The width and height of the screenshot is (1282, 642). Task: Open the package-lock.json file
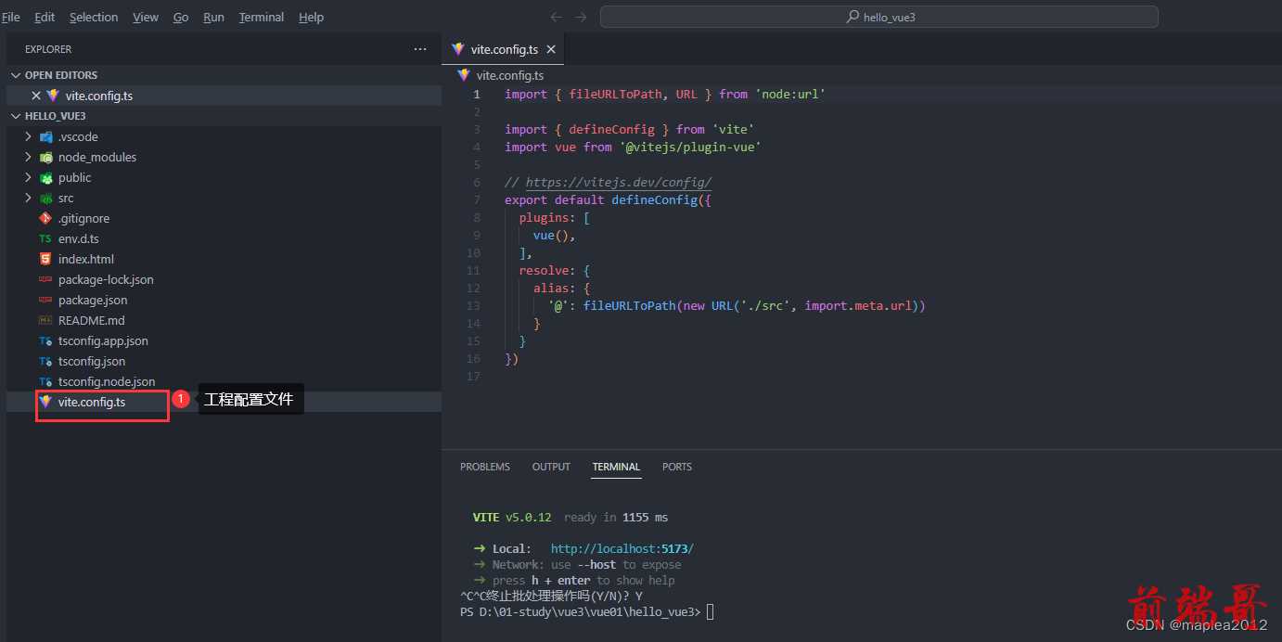(x=224, y=279)
